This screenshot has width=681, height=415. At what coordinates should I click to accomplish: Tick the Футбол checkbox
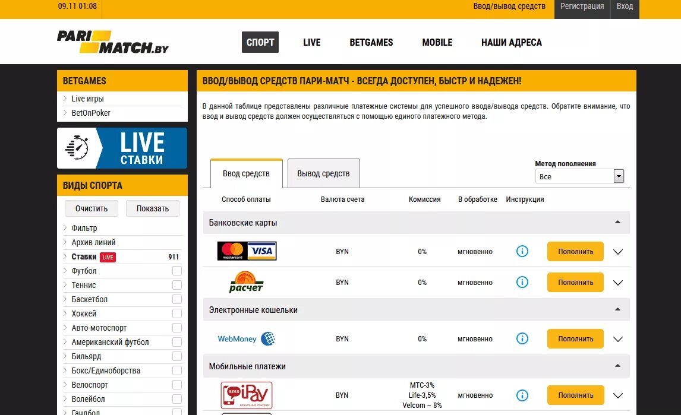[x=176, y=271]
